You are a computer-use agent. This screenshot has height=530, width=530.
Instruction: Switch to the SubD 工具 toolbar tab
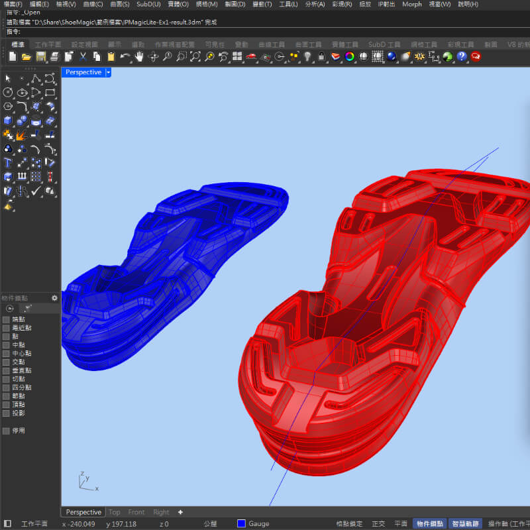pos(384,44)
